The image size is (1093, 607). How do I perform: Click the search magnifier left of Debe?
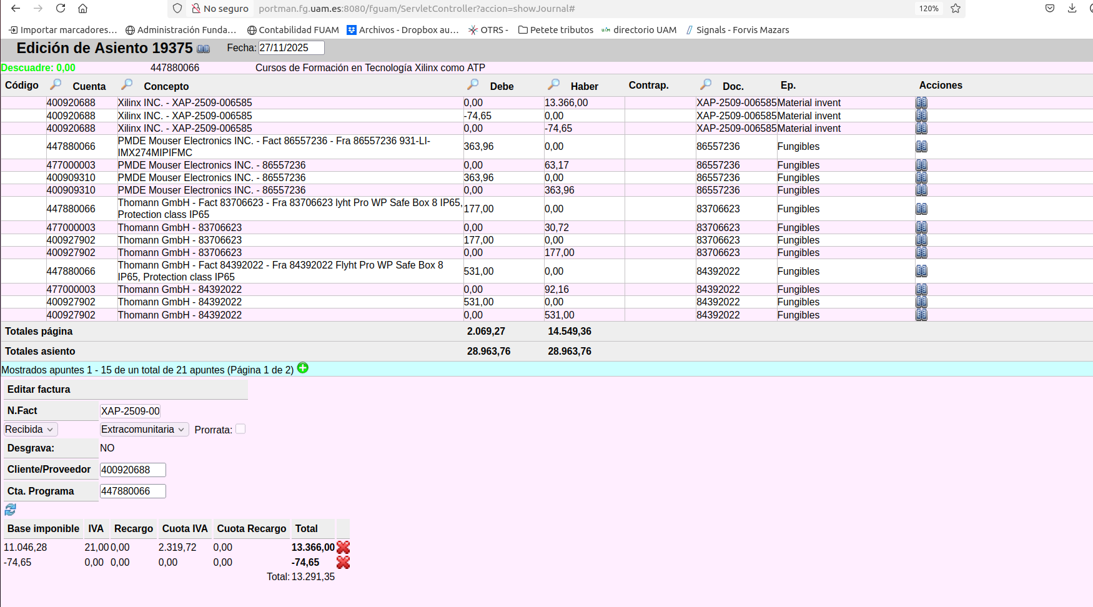[x=473, y=84]
